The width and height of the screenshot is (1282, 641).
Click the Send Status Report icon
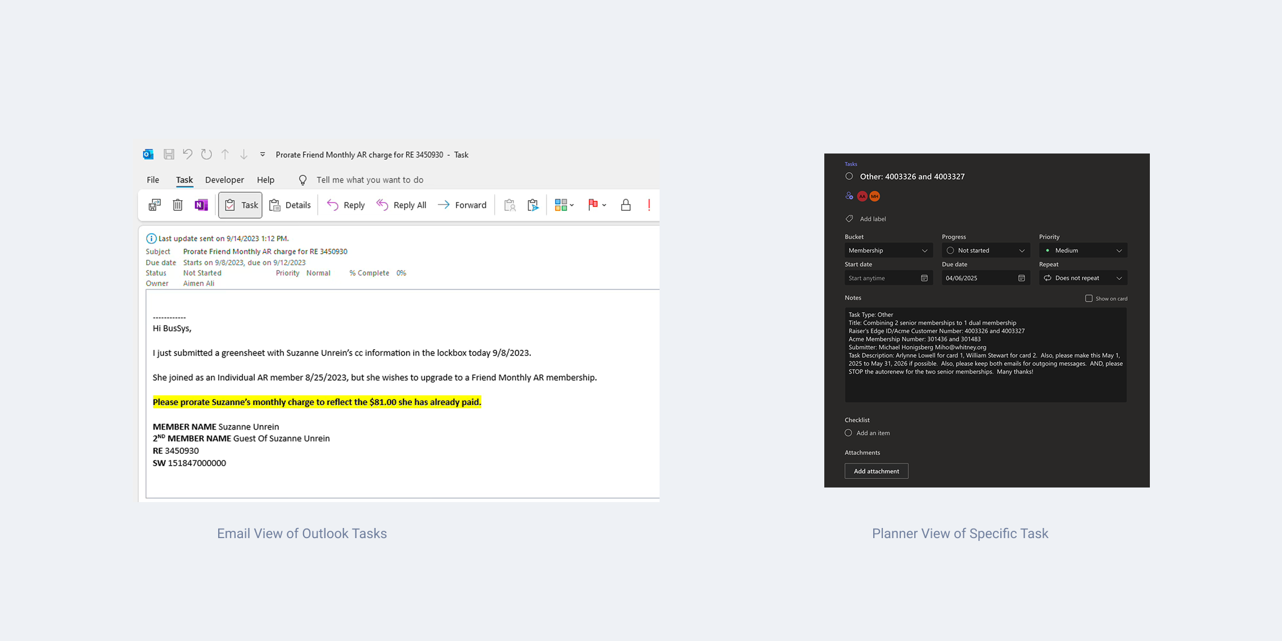click(533, 205)
